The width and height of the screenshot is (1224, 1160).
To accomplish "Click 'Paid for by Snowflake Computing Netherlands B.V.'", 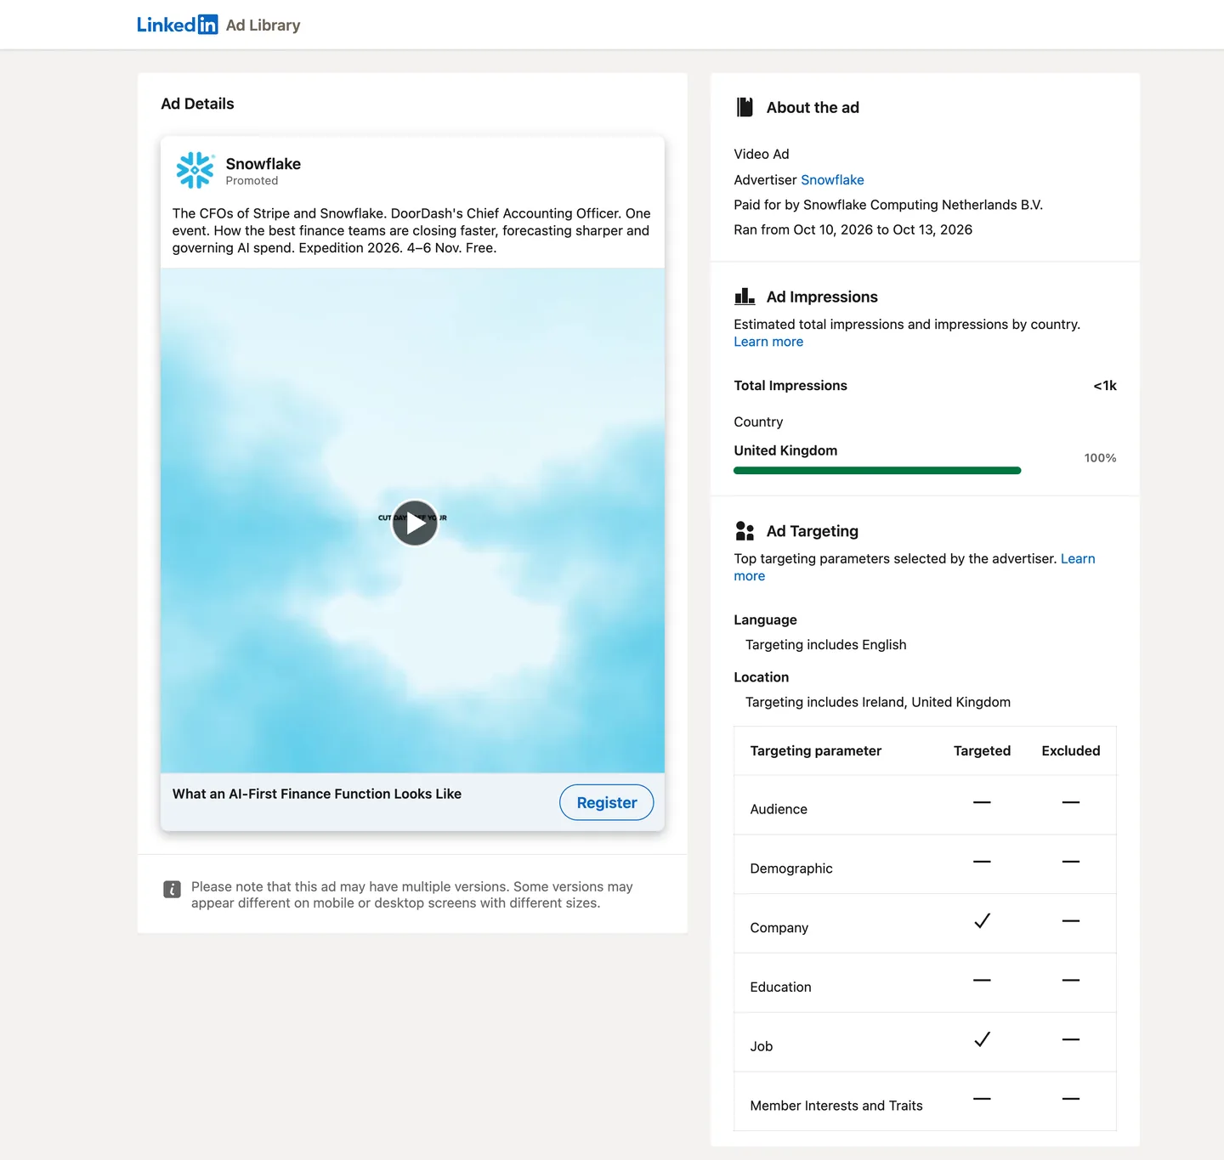I will [888, 205].
